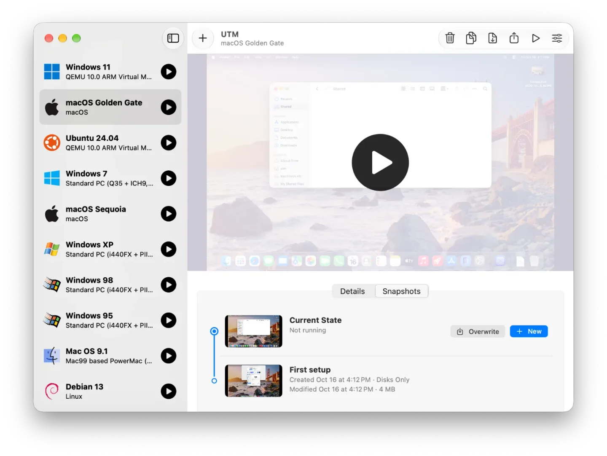Start the macOS Golden Gate sidebar play button
The image size is (607, 456).
tap(169, 107)
